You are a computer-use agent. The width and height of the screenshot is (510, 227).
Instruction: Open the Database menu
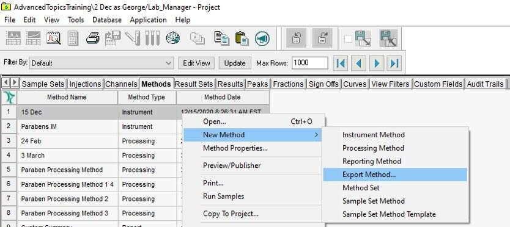point(107,20)
